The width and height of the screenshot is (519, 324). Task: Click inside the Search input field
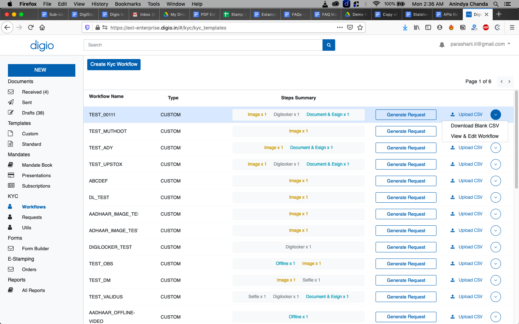202,45
